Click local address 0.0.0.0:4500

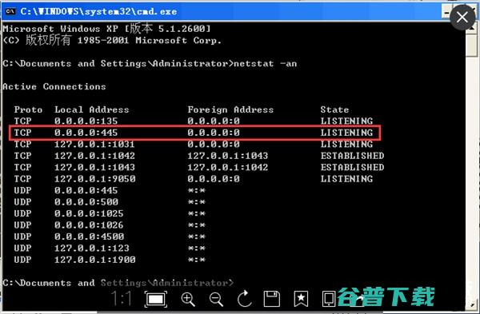pyautogui.click(x=89, y=236)
